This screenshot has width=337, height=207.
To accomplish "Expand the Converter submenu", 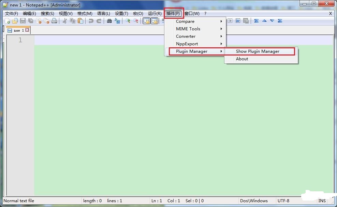I will point(195,36).
